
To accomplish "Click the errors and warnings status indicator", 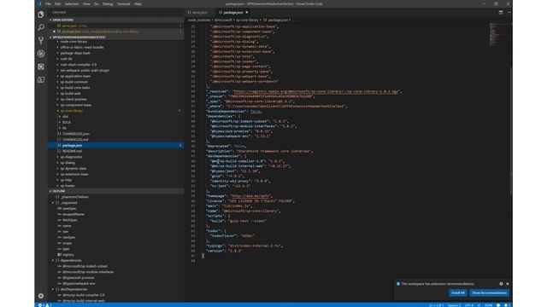I will 44,305.
